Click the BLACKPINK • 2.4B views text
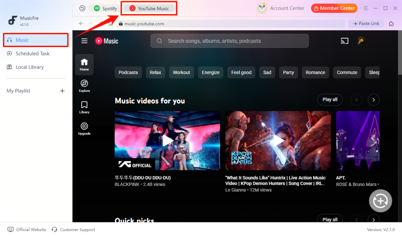Viewport: 402px width, 237px height. click(140, 184)
